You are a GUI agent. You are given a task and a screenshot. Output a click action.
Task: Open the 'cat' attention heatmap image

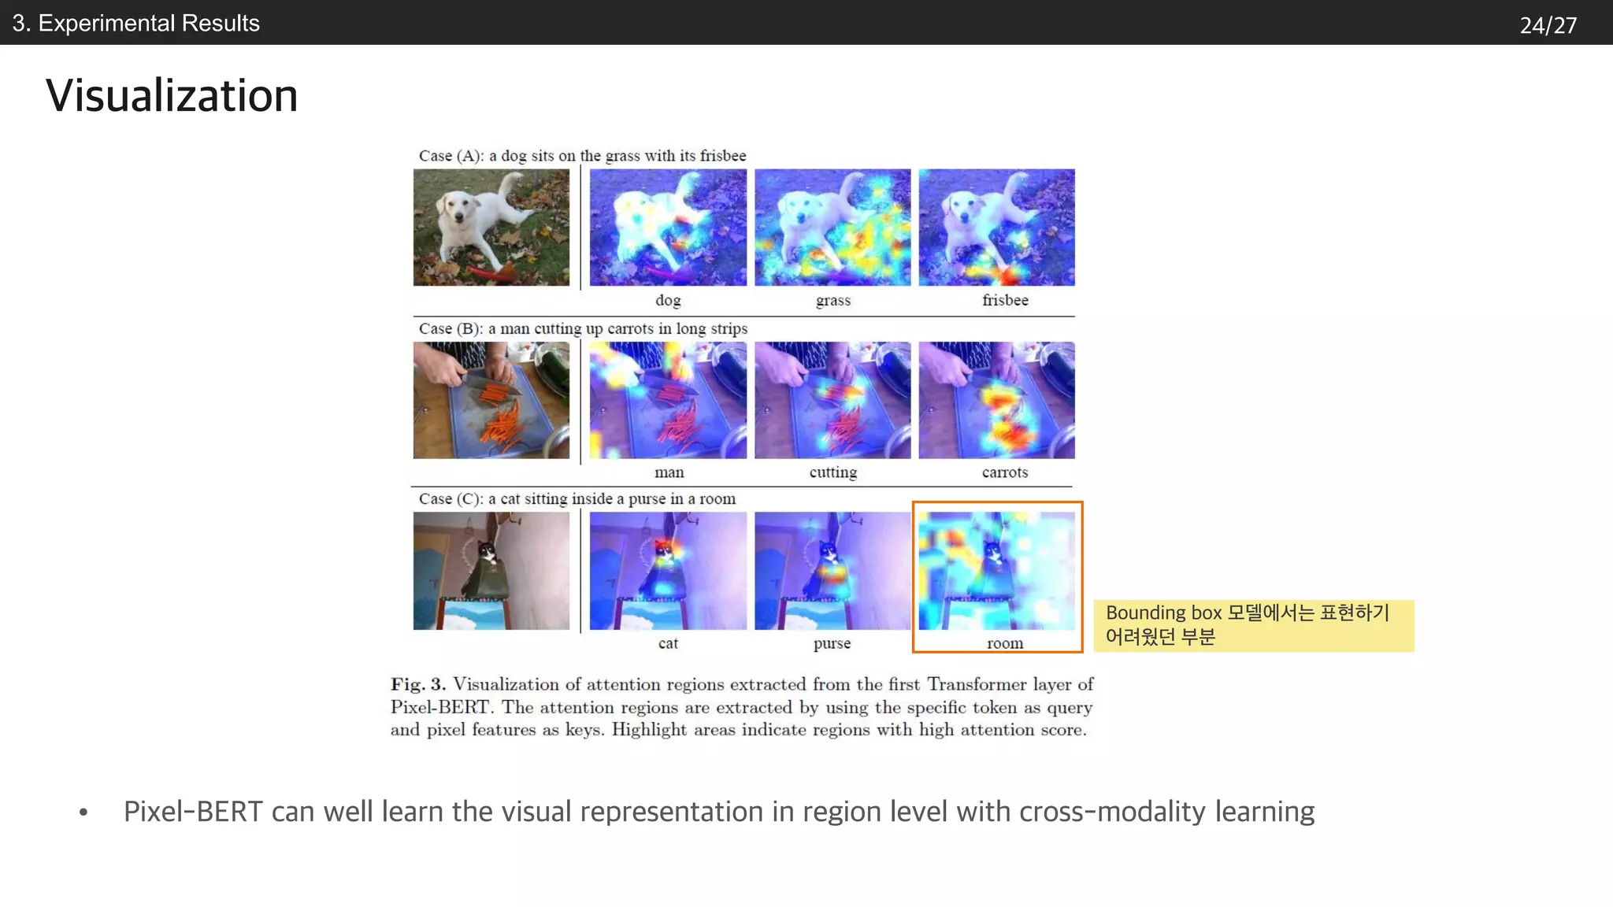pyautogui.click(x=668, y=571)
